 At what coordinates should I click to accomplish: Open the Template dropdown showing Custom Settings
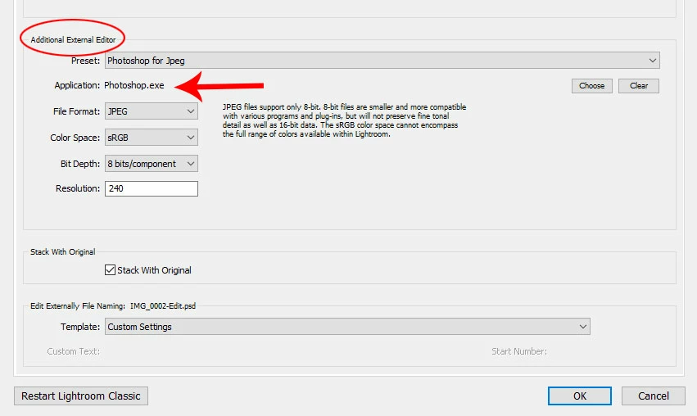(x=347, y=327)
